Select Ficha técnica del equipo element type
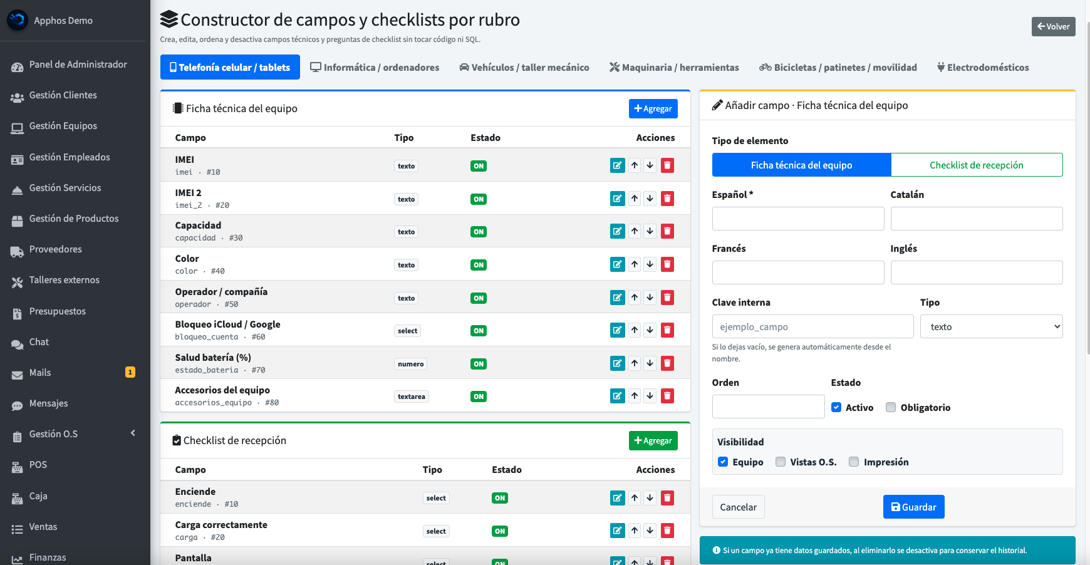1090x565 pixels. (x=801, y=165)
